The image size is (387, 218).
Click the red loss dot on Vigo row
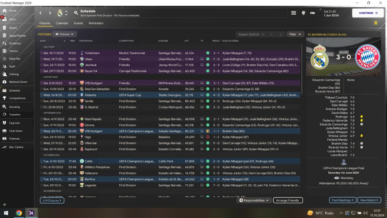[208, 137]
